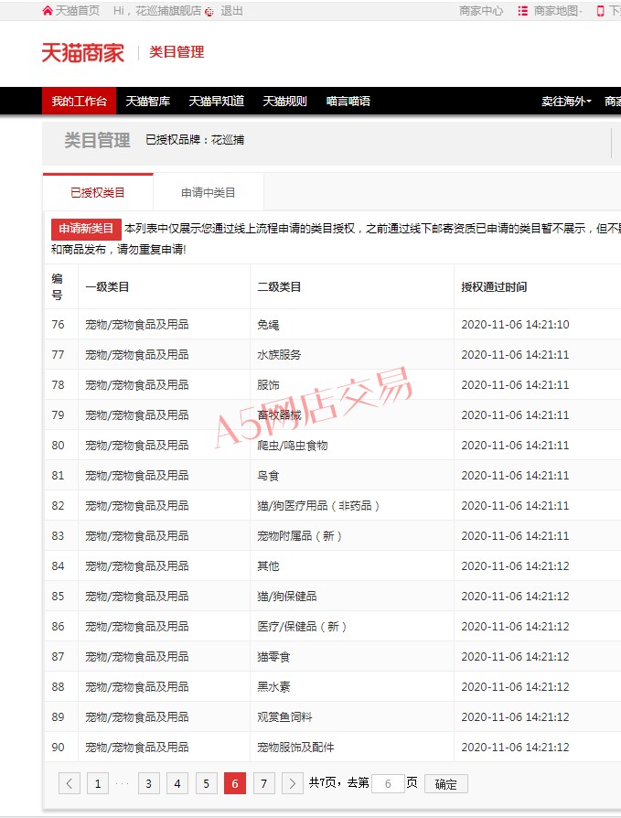Go to page 3 in pagination
Screen dimensions: 621x818
148,783
